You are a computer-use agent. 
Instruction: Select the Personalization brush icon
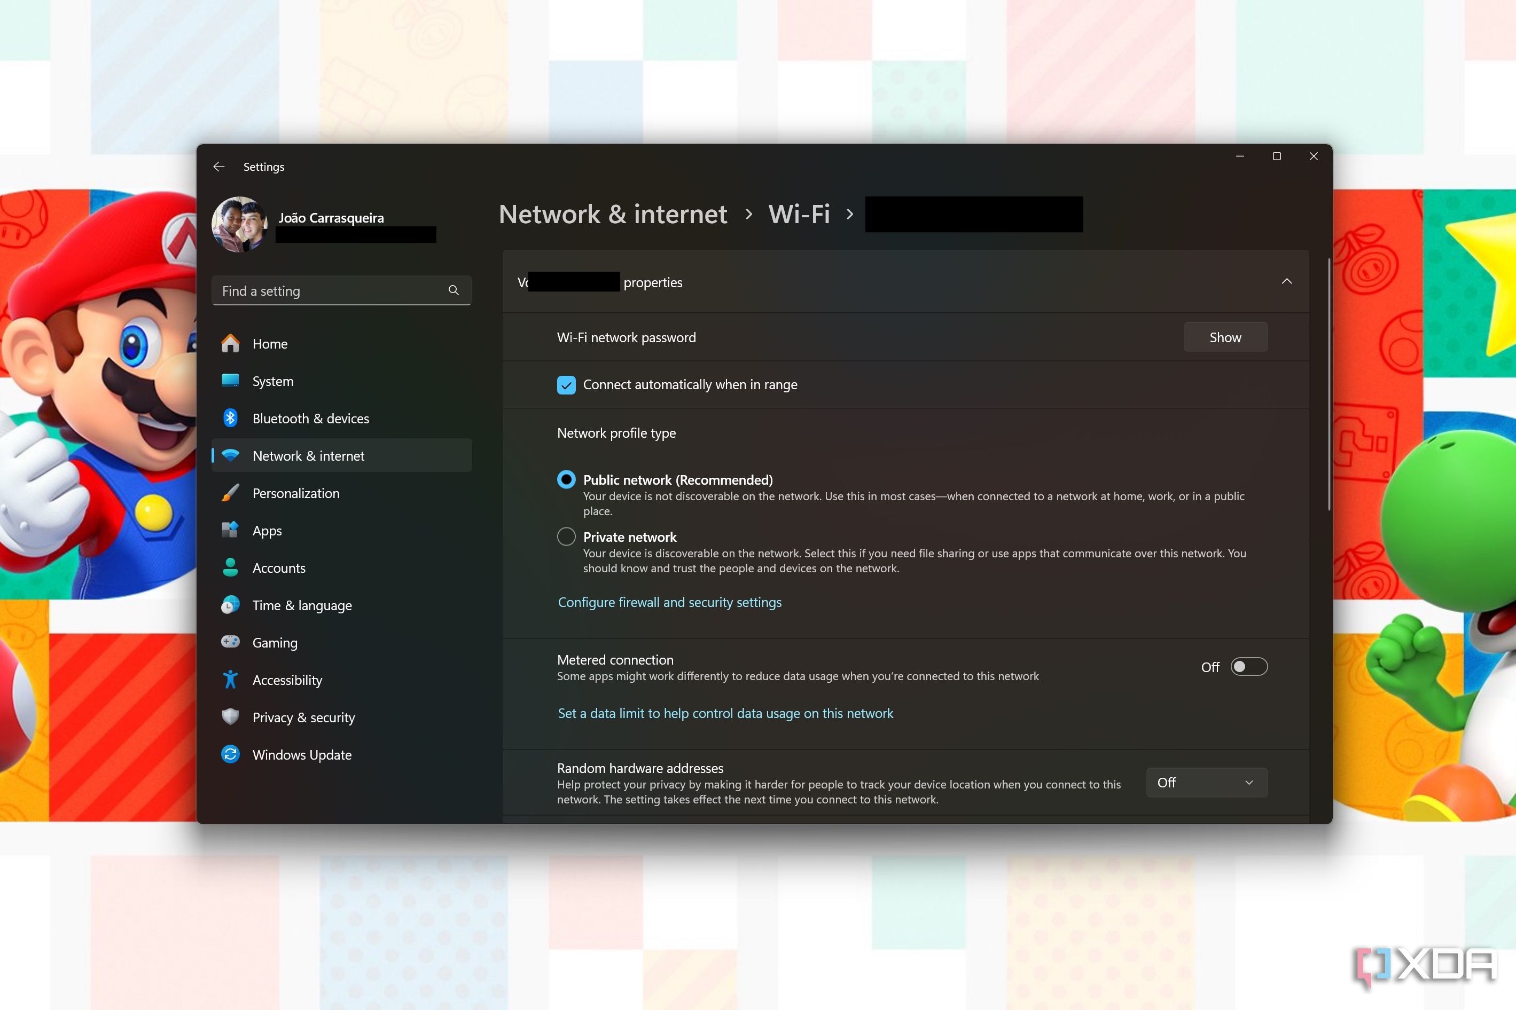(230, 493)
